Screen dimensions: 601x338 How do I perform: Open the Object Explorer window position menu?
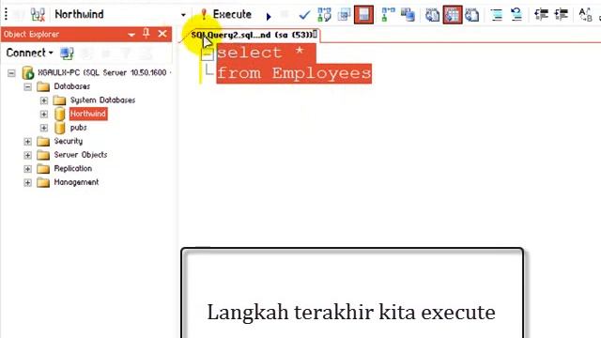[131, 35]
